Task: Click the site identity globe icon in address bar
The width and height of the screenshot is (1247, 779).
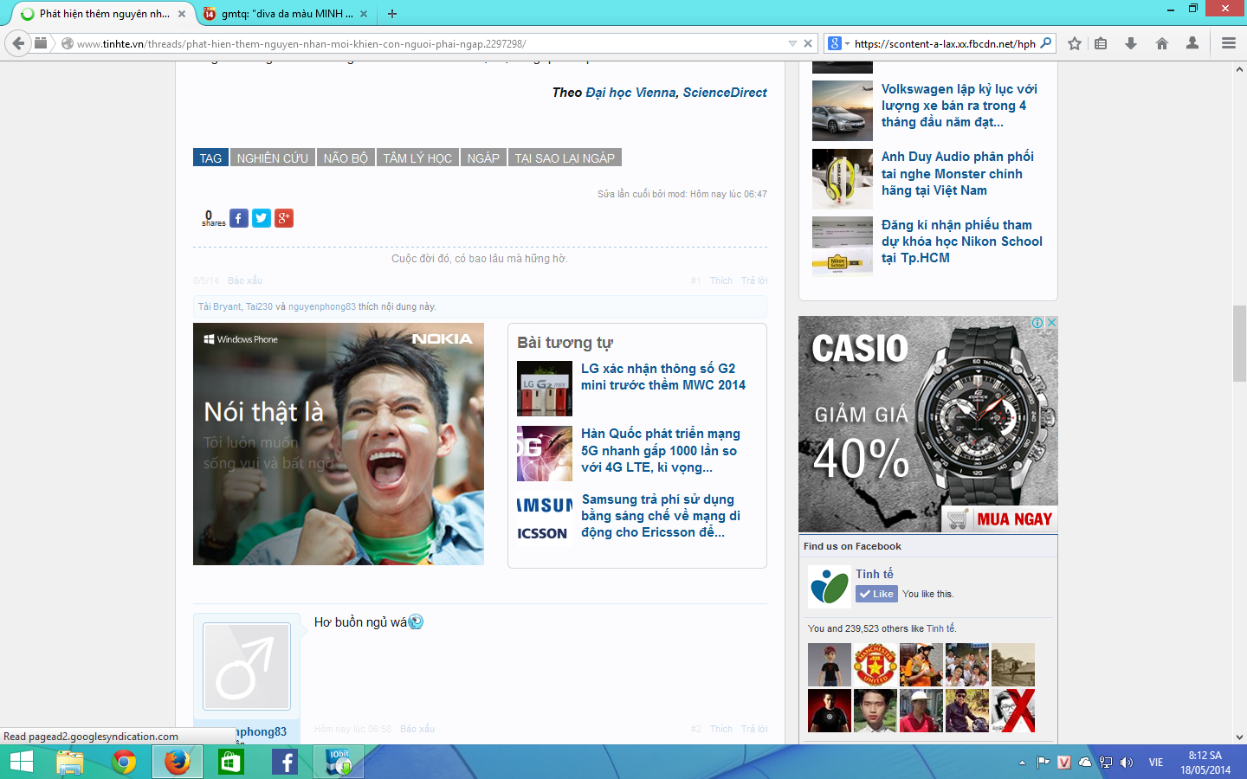Action: pos(67,43)
